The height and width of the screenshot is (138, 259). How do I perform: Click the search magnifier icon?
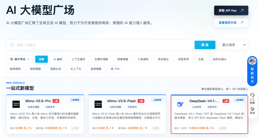(12, 45)
